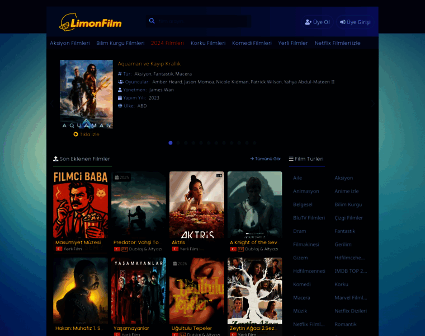This screenshot has height=336, width=425.
Task: Open the Bilim Kurgu genre link
Action: click(x=348, y=204)
